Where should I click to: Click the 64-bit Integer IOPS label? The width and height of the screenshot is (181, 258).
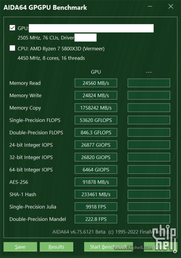[x=31, y=170]
